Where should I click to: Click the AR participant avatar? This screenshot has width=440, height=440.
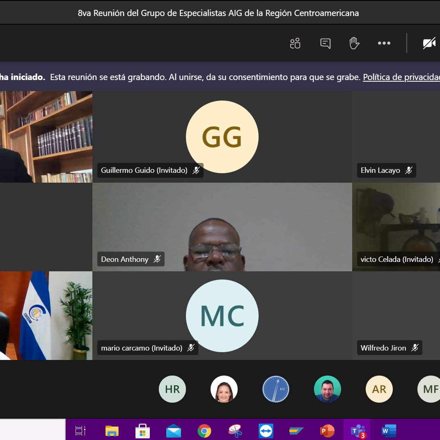pyautogui.click(x=379, y=389)
